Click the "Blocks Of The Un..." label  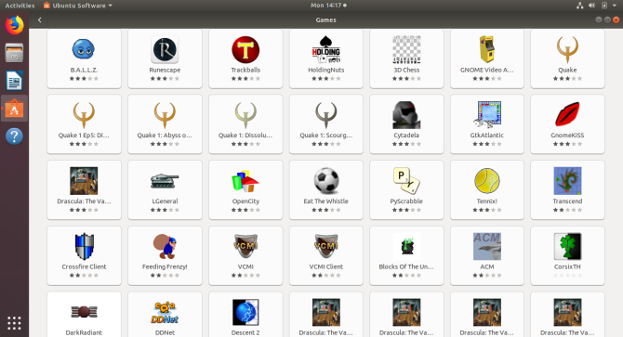click(x=406, y=266)
